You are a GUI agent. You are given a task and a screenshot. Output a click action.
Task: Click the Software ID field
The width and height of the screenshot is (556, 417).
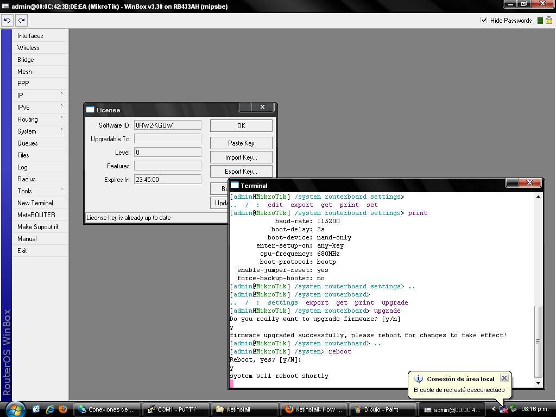click(x=167, y=125)
